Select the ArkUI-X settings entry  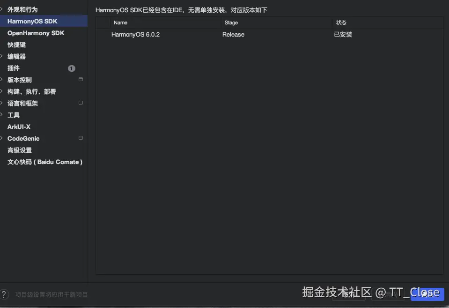point(18,127)
